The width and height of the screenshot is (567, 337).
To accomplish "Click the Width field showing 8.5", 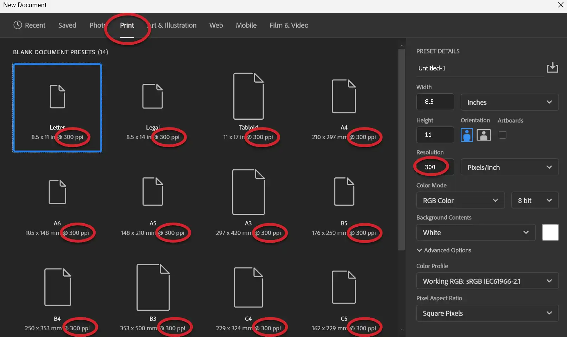I will pyautogui.click(x=435, y=102).
